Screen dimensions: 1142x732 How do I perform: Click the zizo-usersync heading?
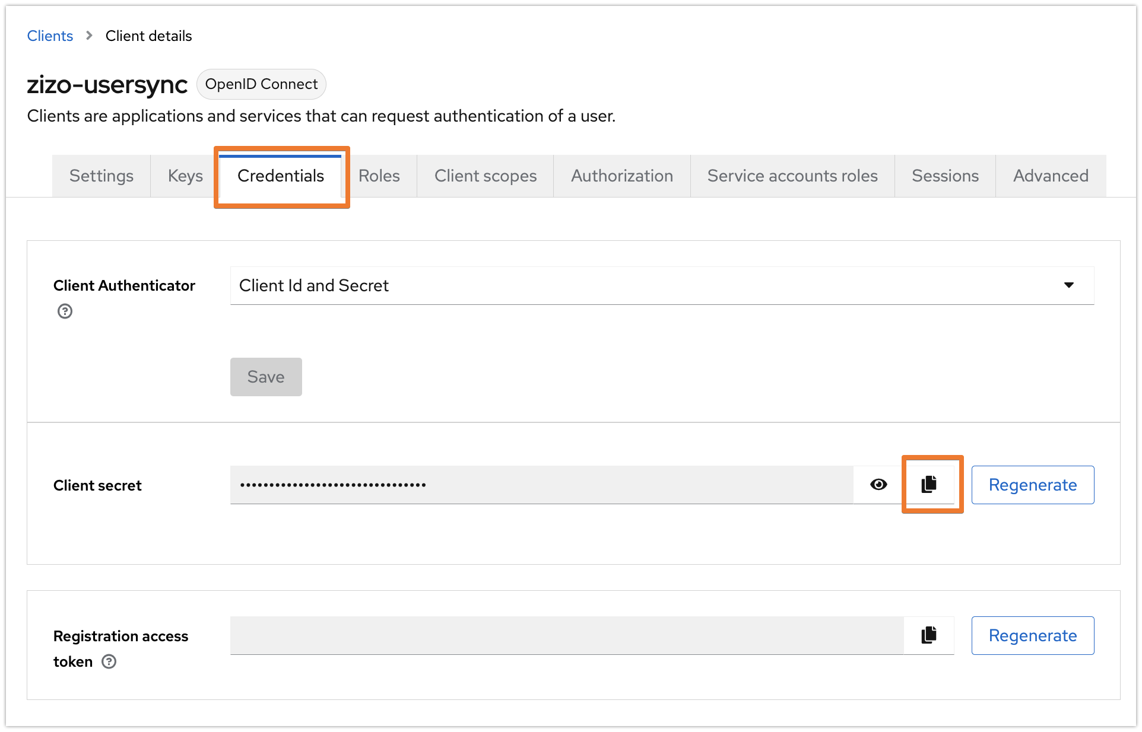click(107, 85)
